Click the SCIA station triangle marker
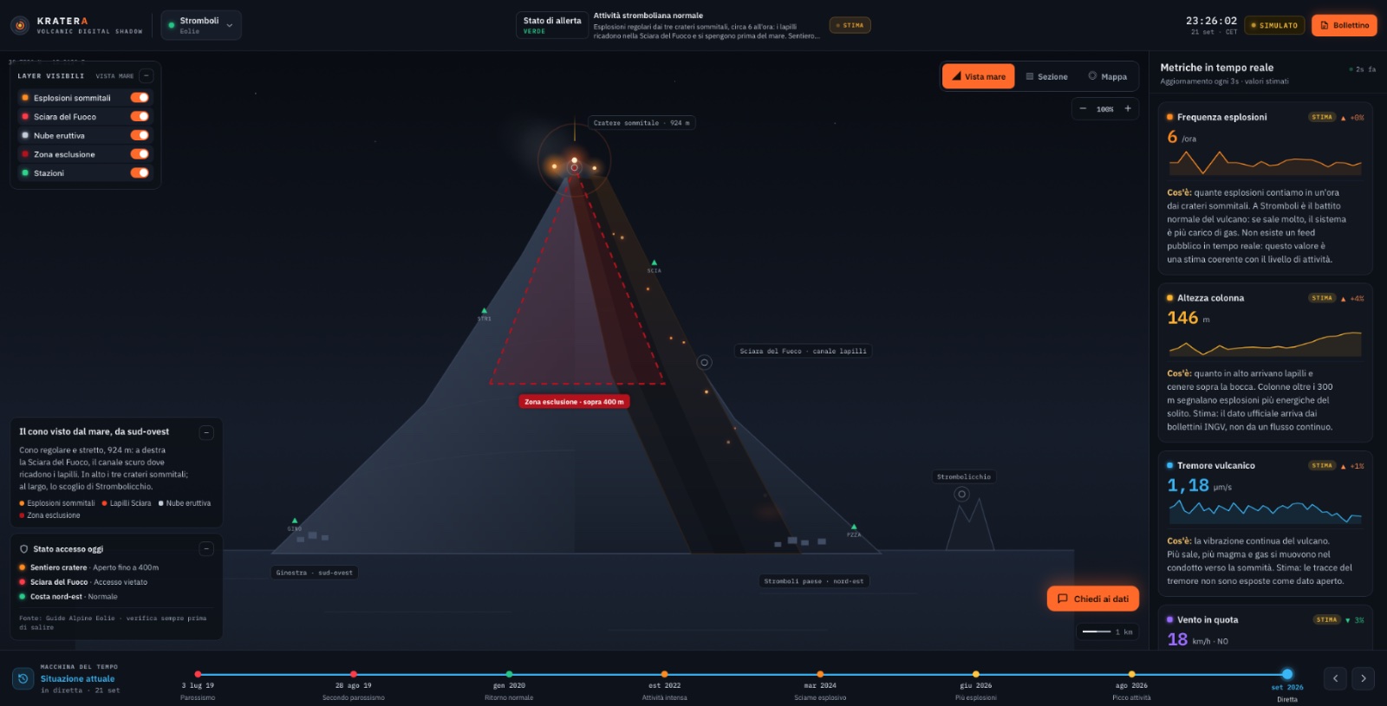The width and height of the screenshot is (1387, 706). 654,262
